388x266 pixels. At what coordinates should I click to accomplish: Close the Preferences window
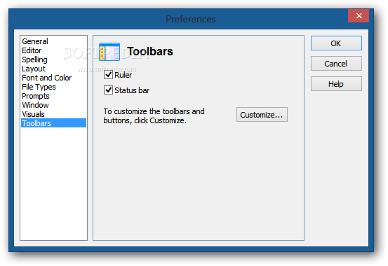[359, 16]
